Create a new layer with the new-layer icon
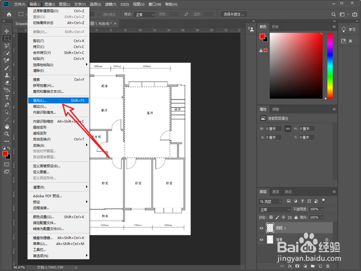 (x=320, y=266)
